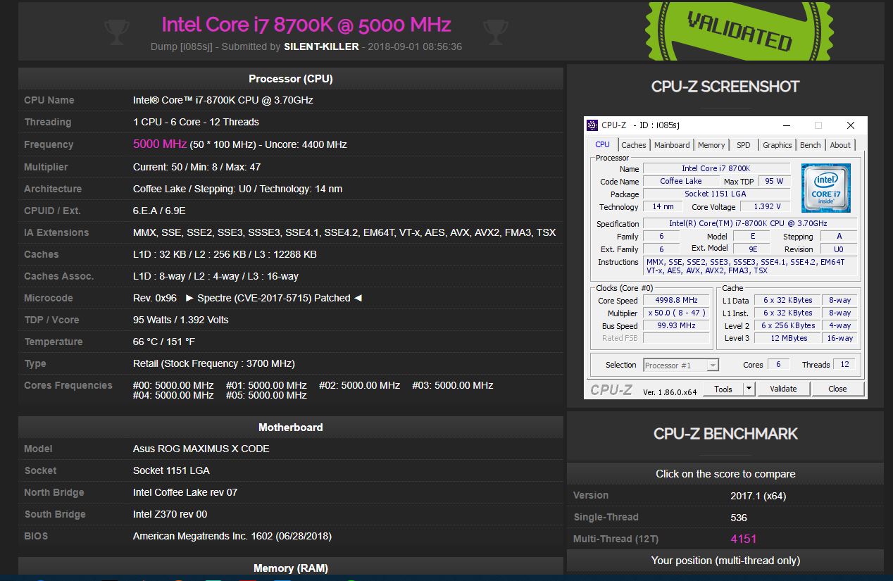Screen dimensions: 893x581
Task: Click 'Click on the score to compare' text
Action: (x=725, y=474)
